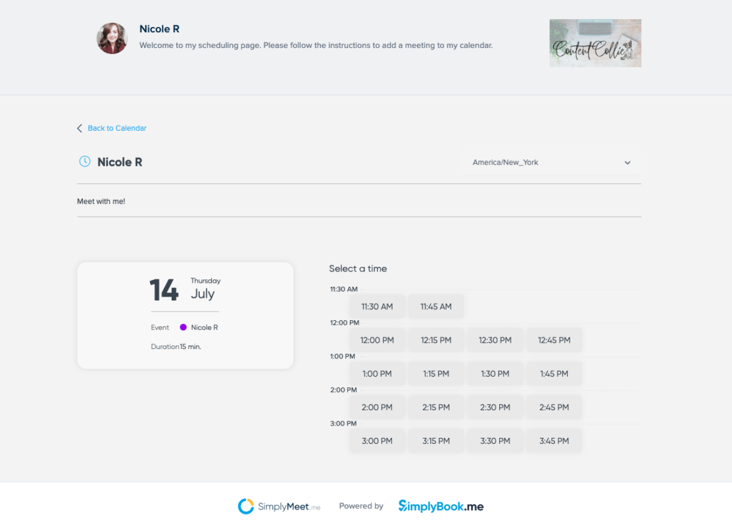Select the 3:30 PM time slot
Viewport: 732px width, 526px height.
pos(495,441)
